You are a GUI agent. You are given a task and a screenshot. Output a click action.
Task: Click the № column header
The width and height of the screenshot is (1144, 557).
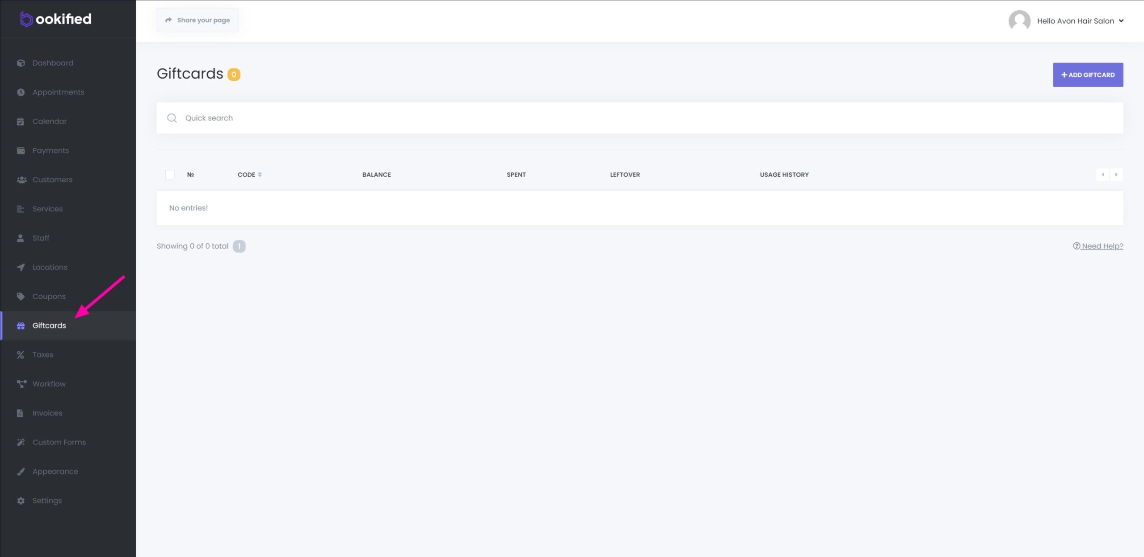190,175
